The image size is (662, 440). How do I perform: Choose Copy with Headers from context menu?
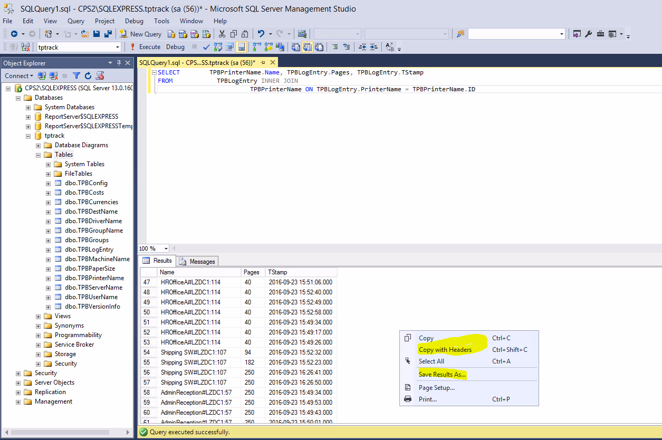pyautogui.click(x=445, y=350)
